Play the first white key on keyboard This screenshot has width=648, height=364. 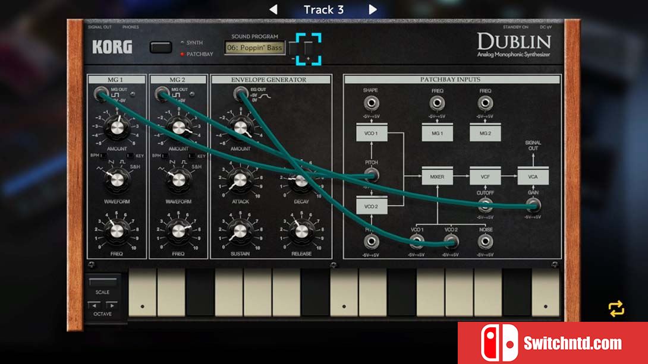click(x=143, y=292)
